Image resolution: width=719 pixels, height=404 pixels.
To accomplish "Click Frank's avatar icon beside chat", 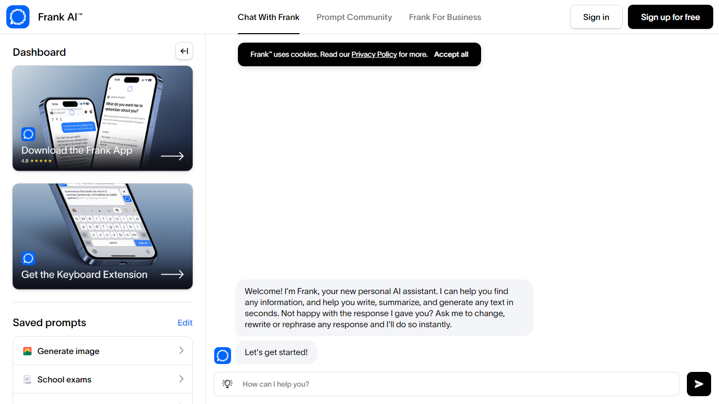I will pyautogui.click(x=223, y=356).
